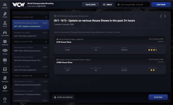173x105 pixels.
Task: Open the Roster sidebar icon
Action: click(x=5, y=5)
